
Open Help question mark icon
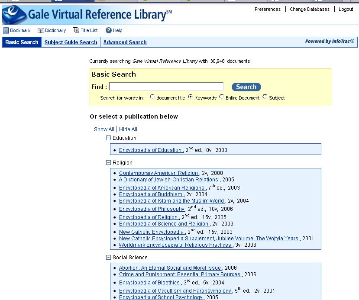click(109, 31)
